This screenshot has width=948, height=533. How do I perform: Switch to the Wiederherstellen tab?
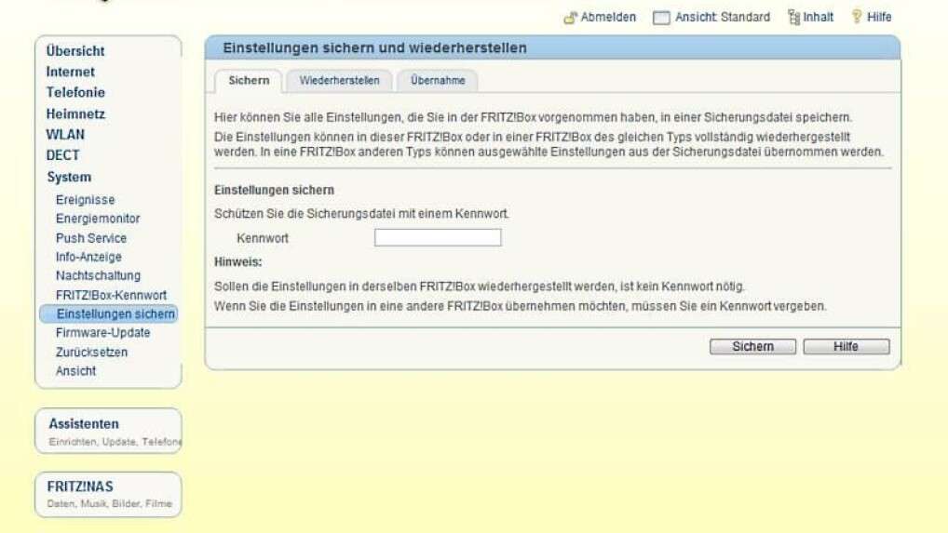(339, 81)
